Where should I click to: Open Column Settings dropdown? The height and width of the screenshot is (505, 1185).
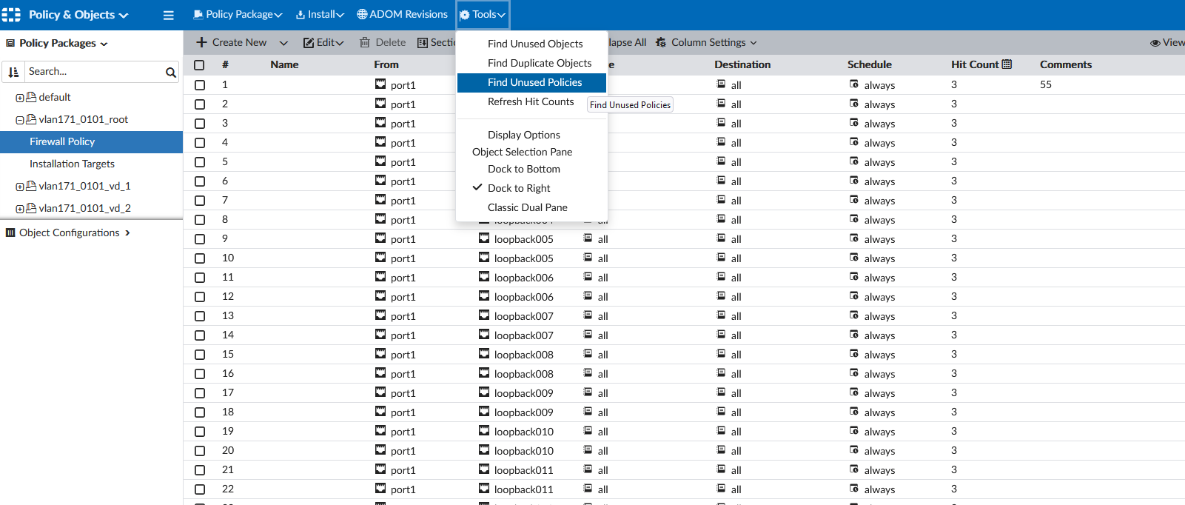click(x=706, y=42)
